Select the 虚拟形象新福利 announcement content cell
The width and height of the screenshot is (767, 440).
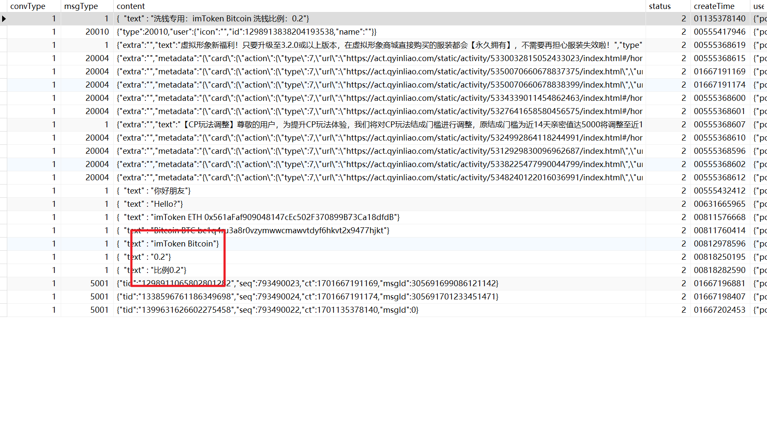click(x=379, y=45)
